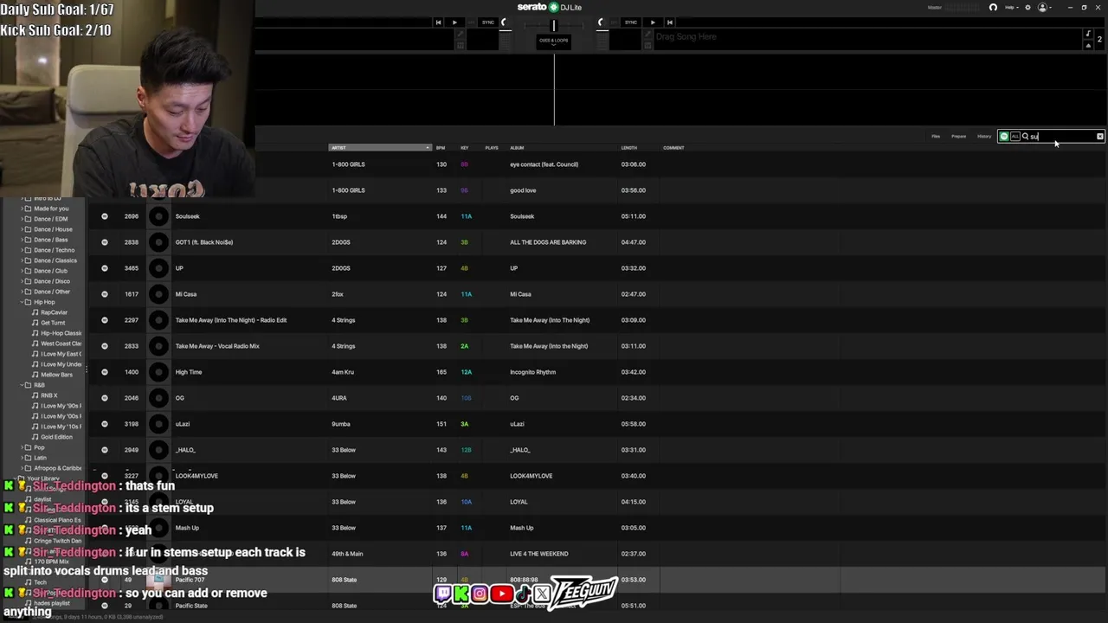Viewport: 1108px width, 623px height.
Task: Click album eye contact (feat. Council)
Action: [544, 164]
